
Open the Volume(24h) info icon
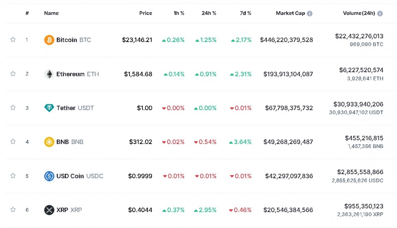[x=380, y=13]
